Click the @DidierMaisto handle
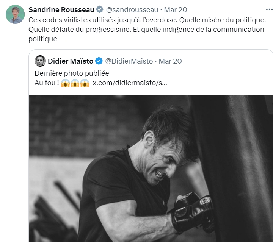The width and height of the screenshot is (273, 242). coord(129,61)
